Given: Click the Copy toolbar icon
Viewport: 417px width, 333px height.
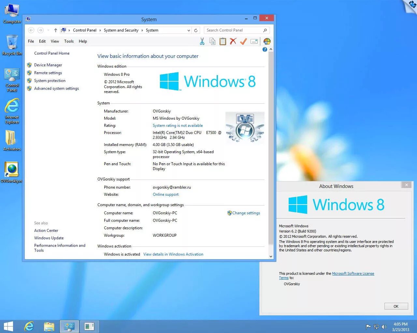Looking at the screenshot, I should click(x=212, y=41).
